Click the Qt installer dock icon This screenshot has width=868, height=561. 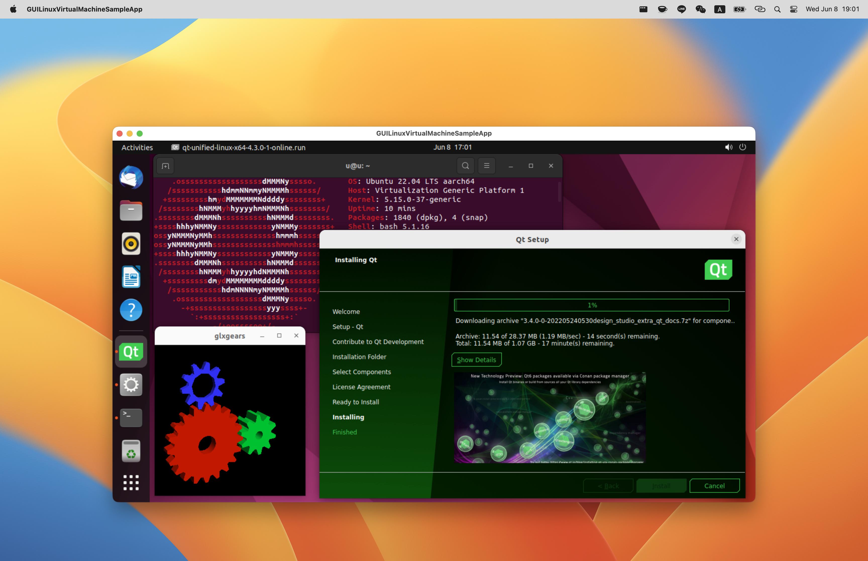coord(131,352)
